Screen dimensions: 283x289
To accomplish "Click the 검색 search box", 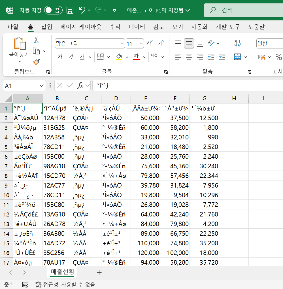I will click(244, 10).
